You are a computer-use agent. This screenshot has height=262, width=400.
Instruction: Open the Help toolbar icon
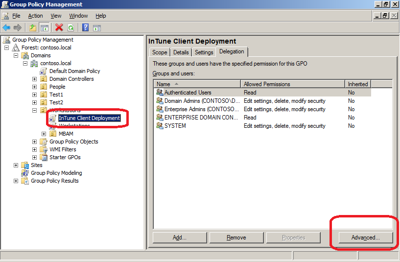tap(86, 27)
